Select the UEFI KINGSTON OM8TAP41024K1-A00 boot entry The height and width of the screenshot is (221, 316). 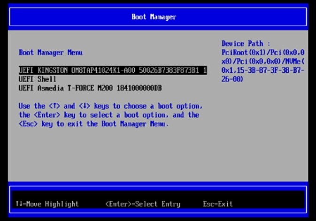point(113,70)
